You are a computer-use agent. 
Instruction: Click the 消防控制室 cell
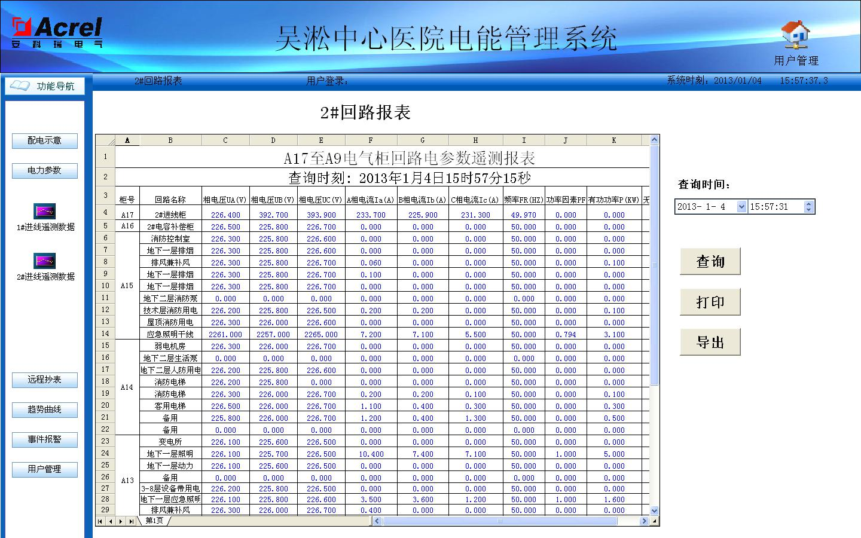[170, 239]
